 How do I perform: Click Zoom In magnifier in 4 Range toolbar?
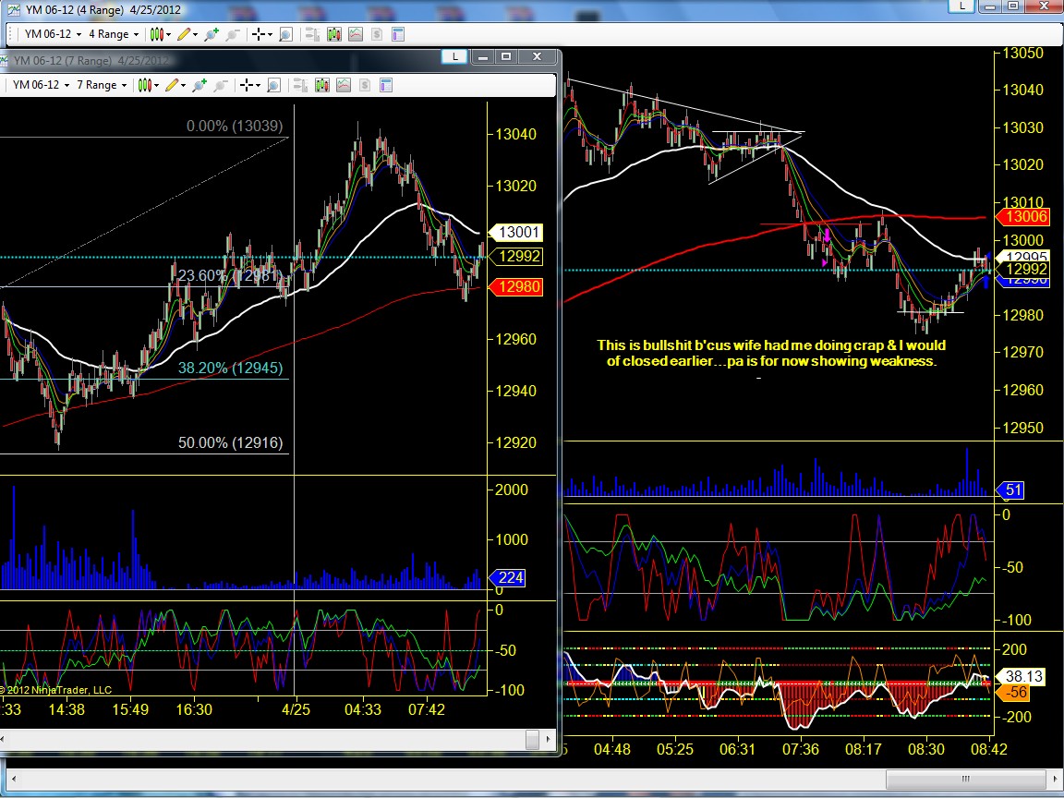[x=211, y=34]
